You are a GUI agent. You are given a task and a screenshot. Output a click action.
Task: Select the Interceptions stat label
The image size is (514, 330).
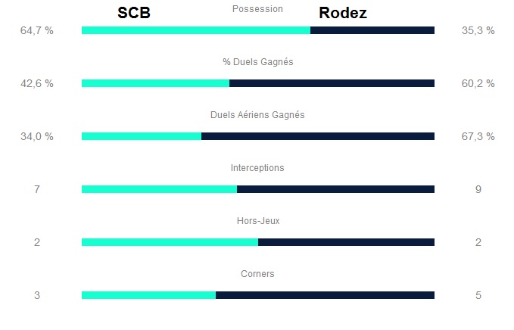tap(257, 168)
